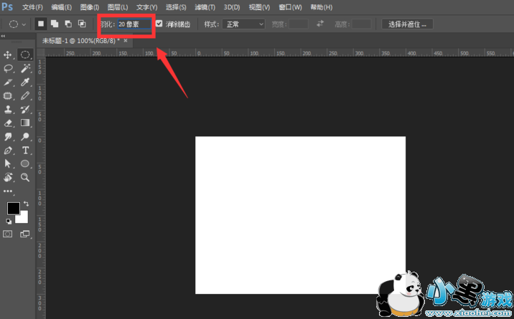The image size is (514, 319).
Task: Open the 选择(S) menu
Action: (176, 7)
